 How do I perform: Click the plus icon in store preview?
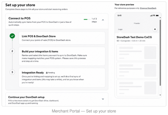[155, 29]
